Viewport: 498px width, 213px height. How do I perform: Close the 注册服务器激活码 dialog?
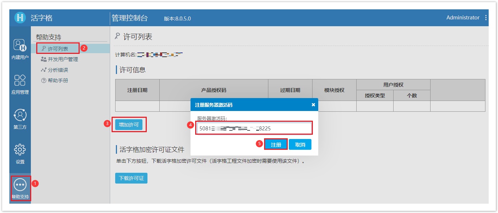[313, 105]
